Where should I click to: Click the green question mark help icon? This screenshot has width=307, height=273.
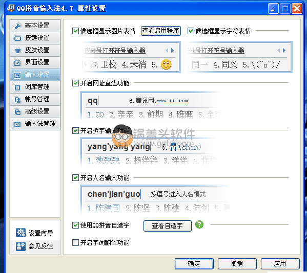pyautogui.click(x=199, y=224)
